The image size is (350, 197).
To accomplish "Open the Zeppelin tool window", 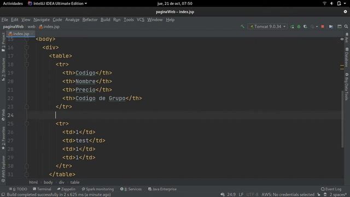I will (x=66, y=189).
